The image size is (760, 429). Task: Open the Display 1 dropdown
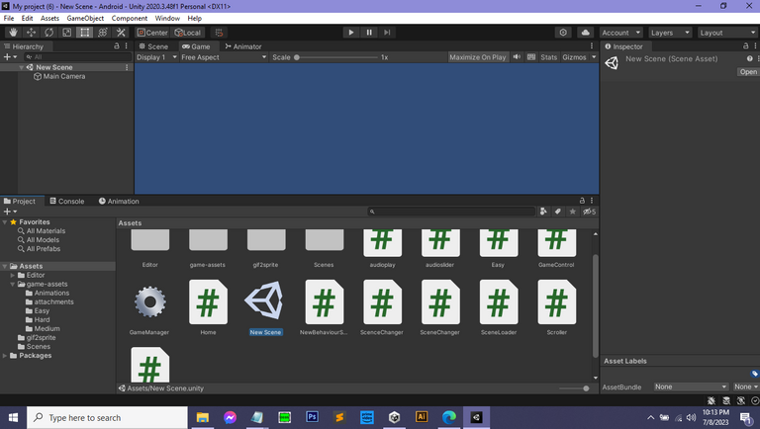[156, 57]
